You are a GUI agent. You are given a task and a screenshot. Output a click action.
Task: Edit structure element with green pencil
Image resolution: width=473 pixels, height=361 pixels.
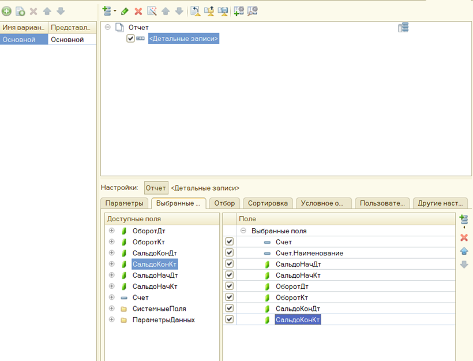(x=125, y=12)
